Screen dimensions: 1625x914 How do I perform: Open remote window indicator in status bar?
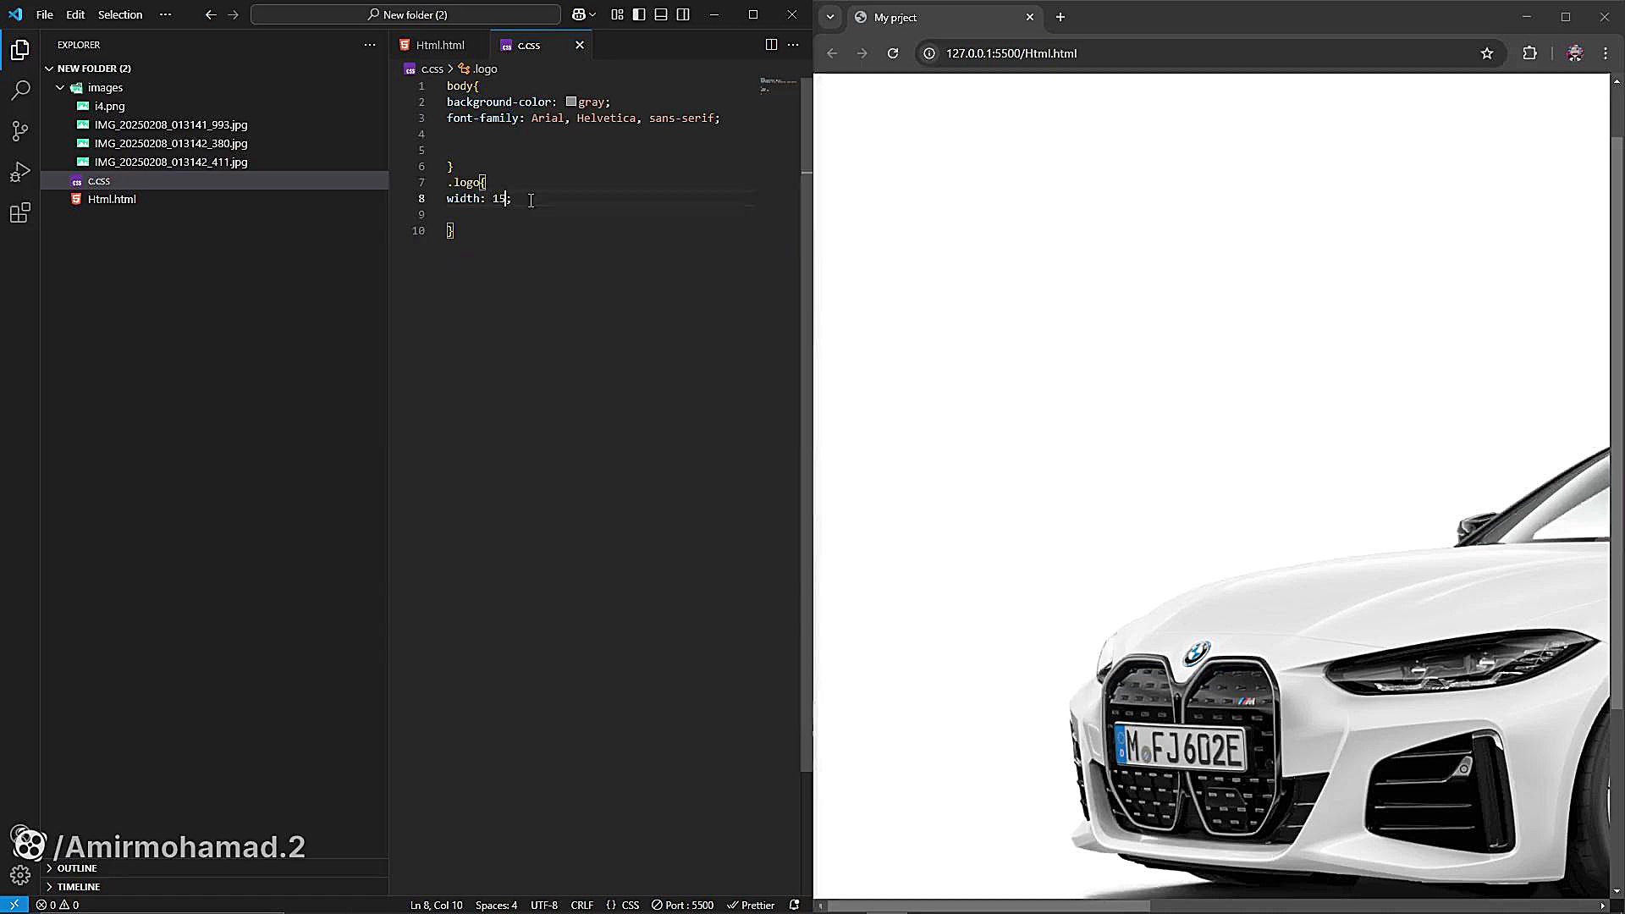point(14,905)
